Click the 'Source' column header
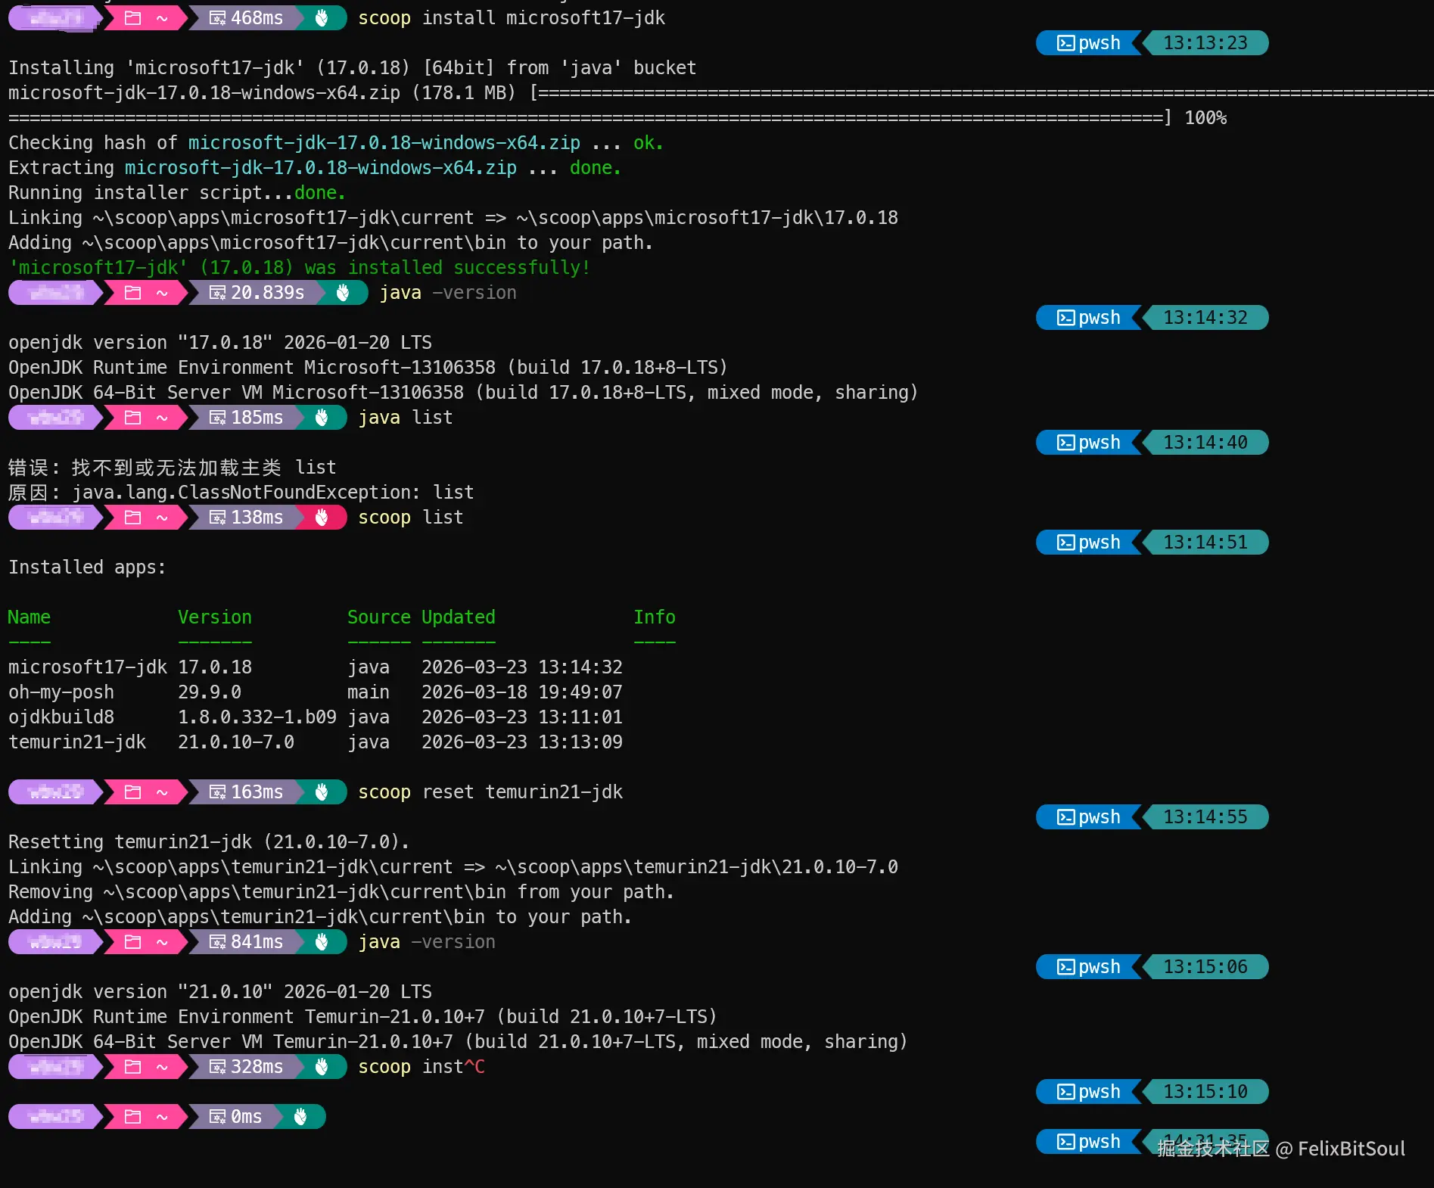The image size is (1434, 1188). point(379,617)
